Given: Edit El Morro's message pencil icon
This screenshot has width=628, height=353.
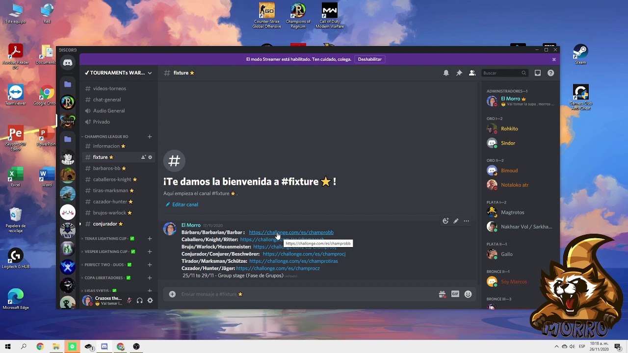Looking at the screenshot, I should tap(456, 221).
